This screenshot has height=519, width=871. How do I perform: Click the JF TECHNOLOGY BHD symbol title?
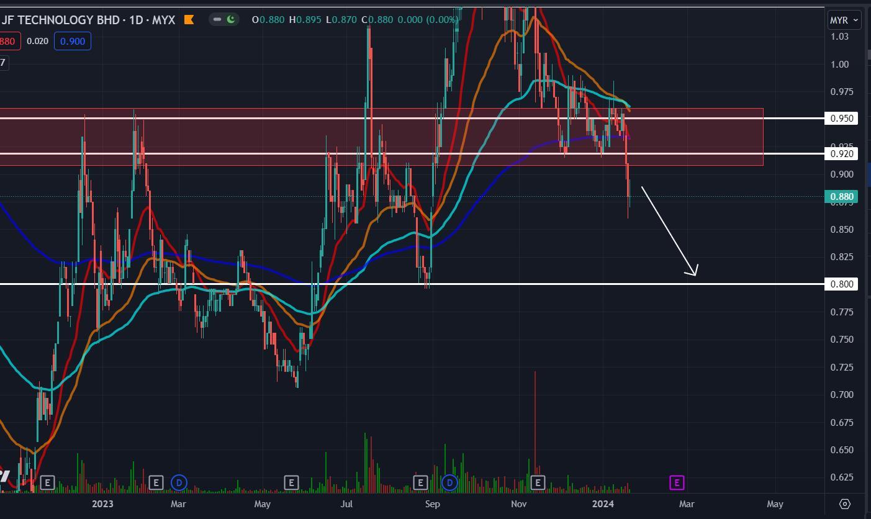61,20
